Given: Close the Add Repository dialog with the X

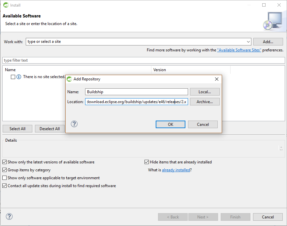Looking at the screenshot, I should coord(216,79).
